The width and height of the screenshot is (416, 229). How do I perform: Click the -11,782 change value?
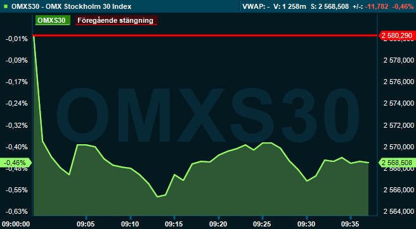376,6
